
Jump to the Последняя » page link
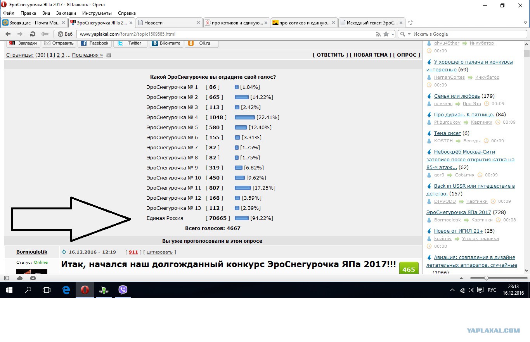point(88,55)
